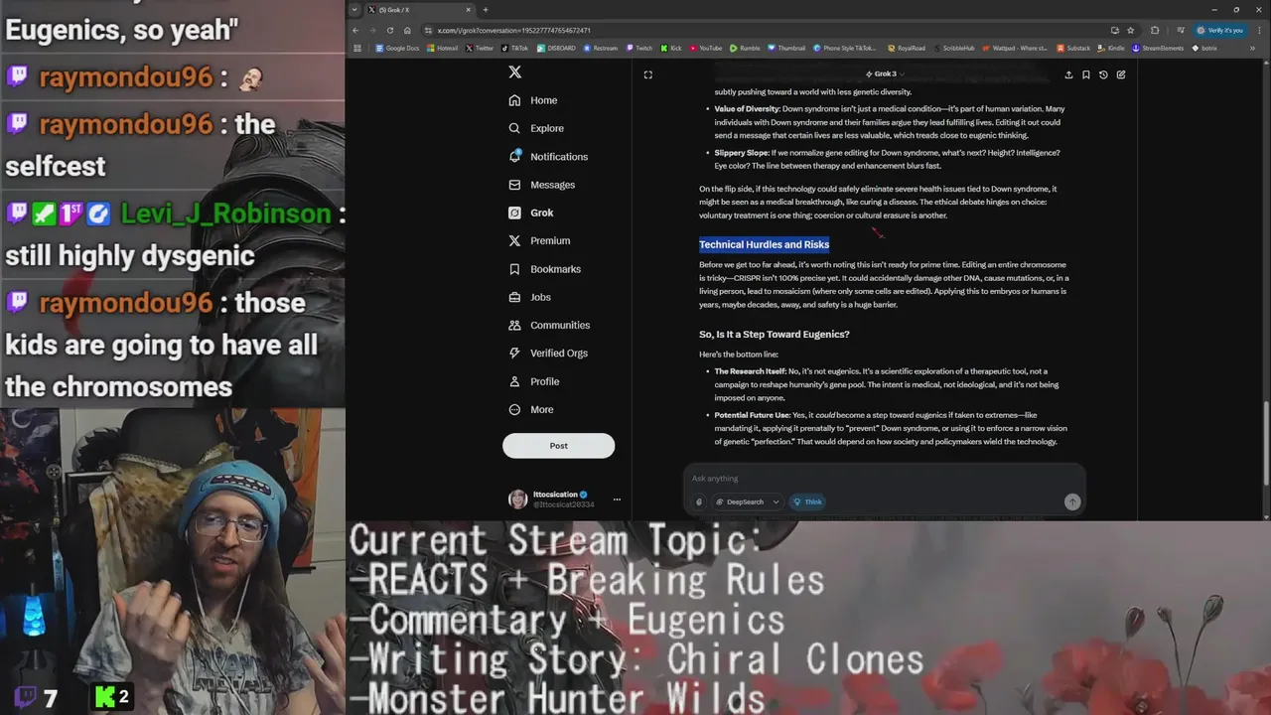
Task: Bookmark this page with star icon
Action: pos(1130,30)
